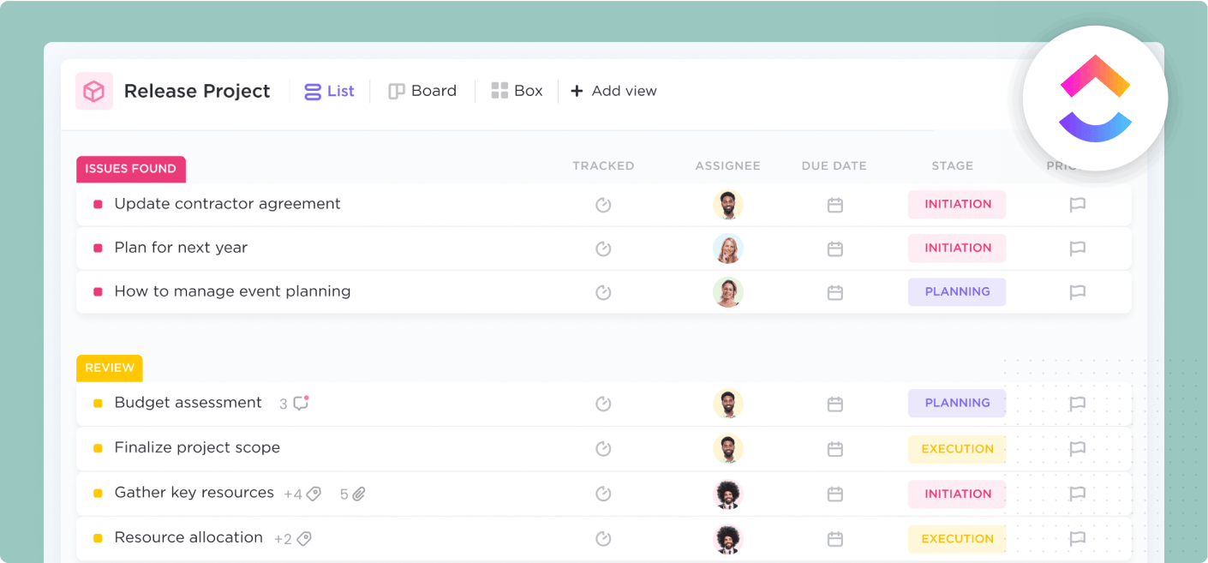Set due date for Plan for next year

point(834,249)
